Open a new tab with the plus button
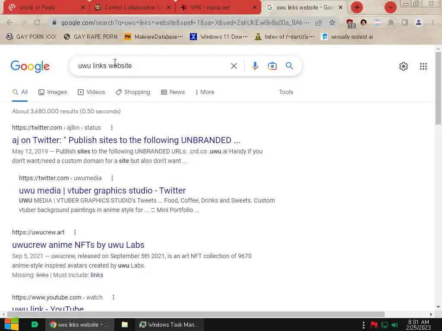The width and height of the screenshot is (442, 331). (x=357, y=7)
